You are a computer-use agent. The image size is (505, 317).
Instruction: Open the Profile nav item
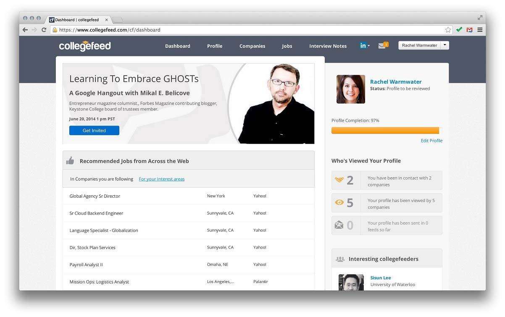(215, 46)
